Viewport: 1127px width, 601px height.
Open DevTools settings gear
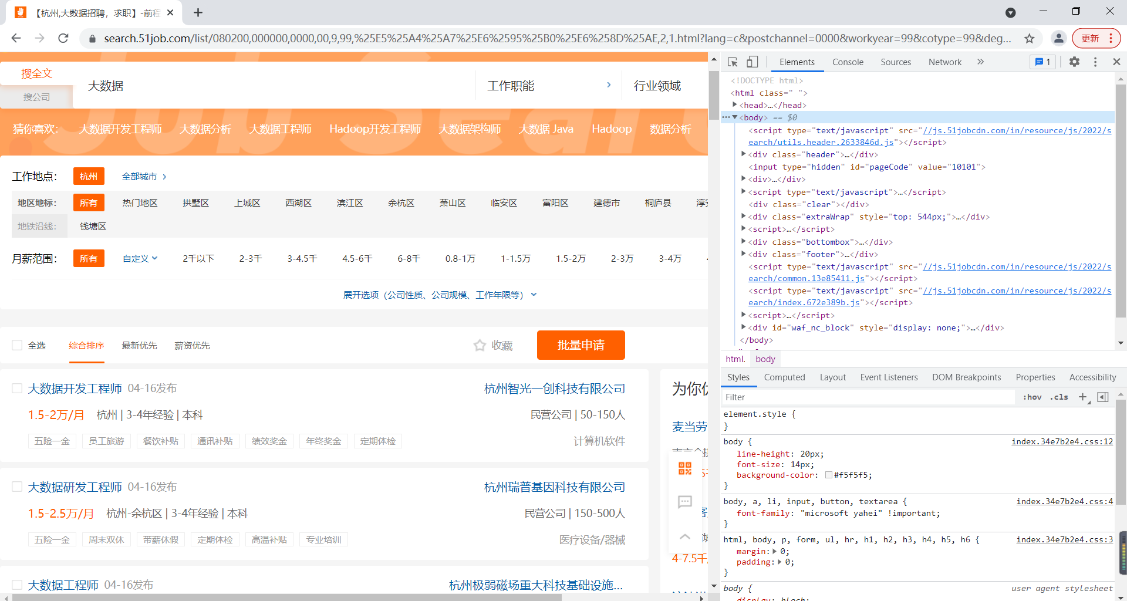(1074, 62)
